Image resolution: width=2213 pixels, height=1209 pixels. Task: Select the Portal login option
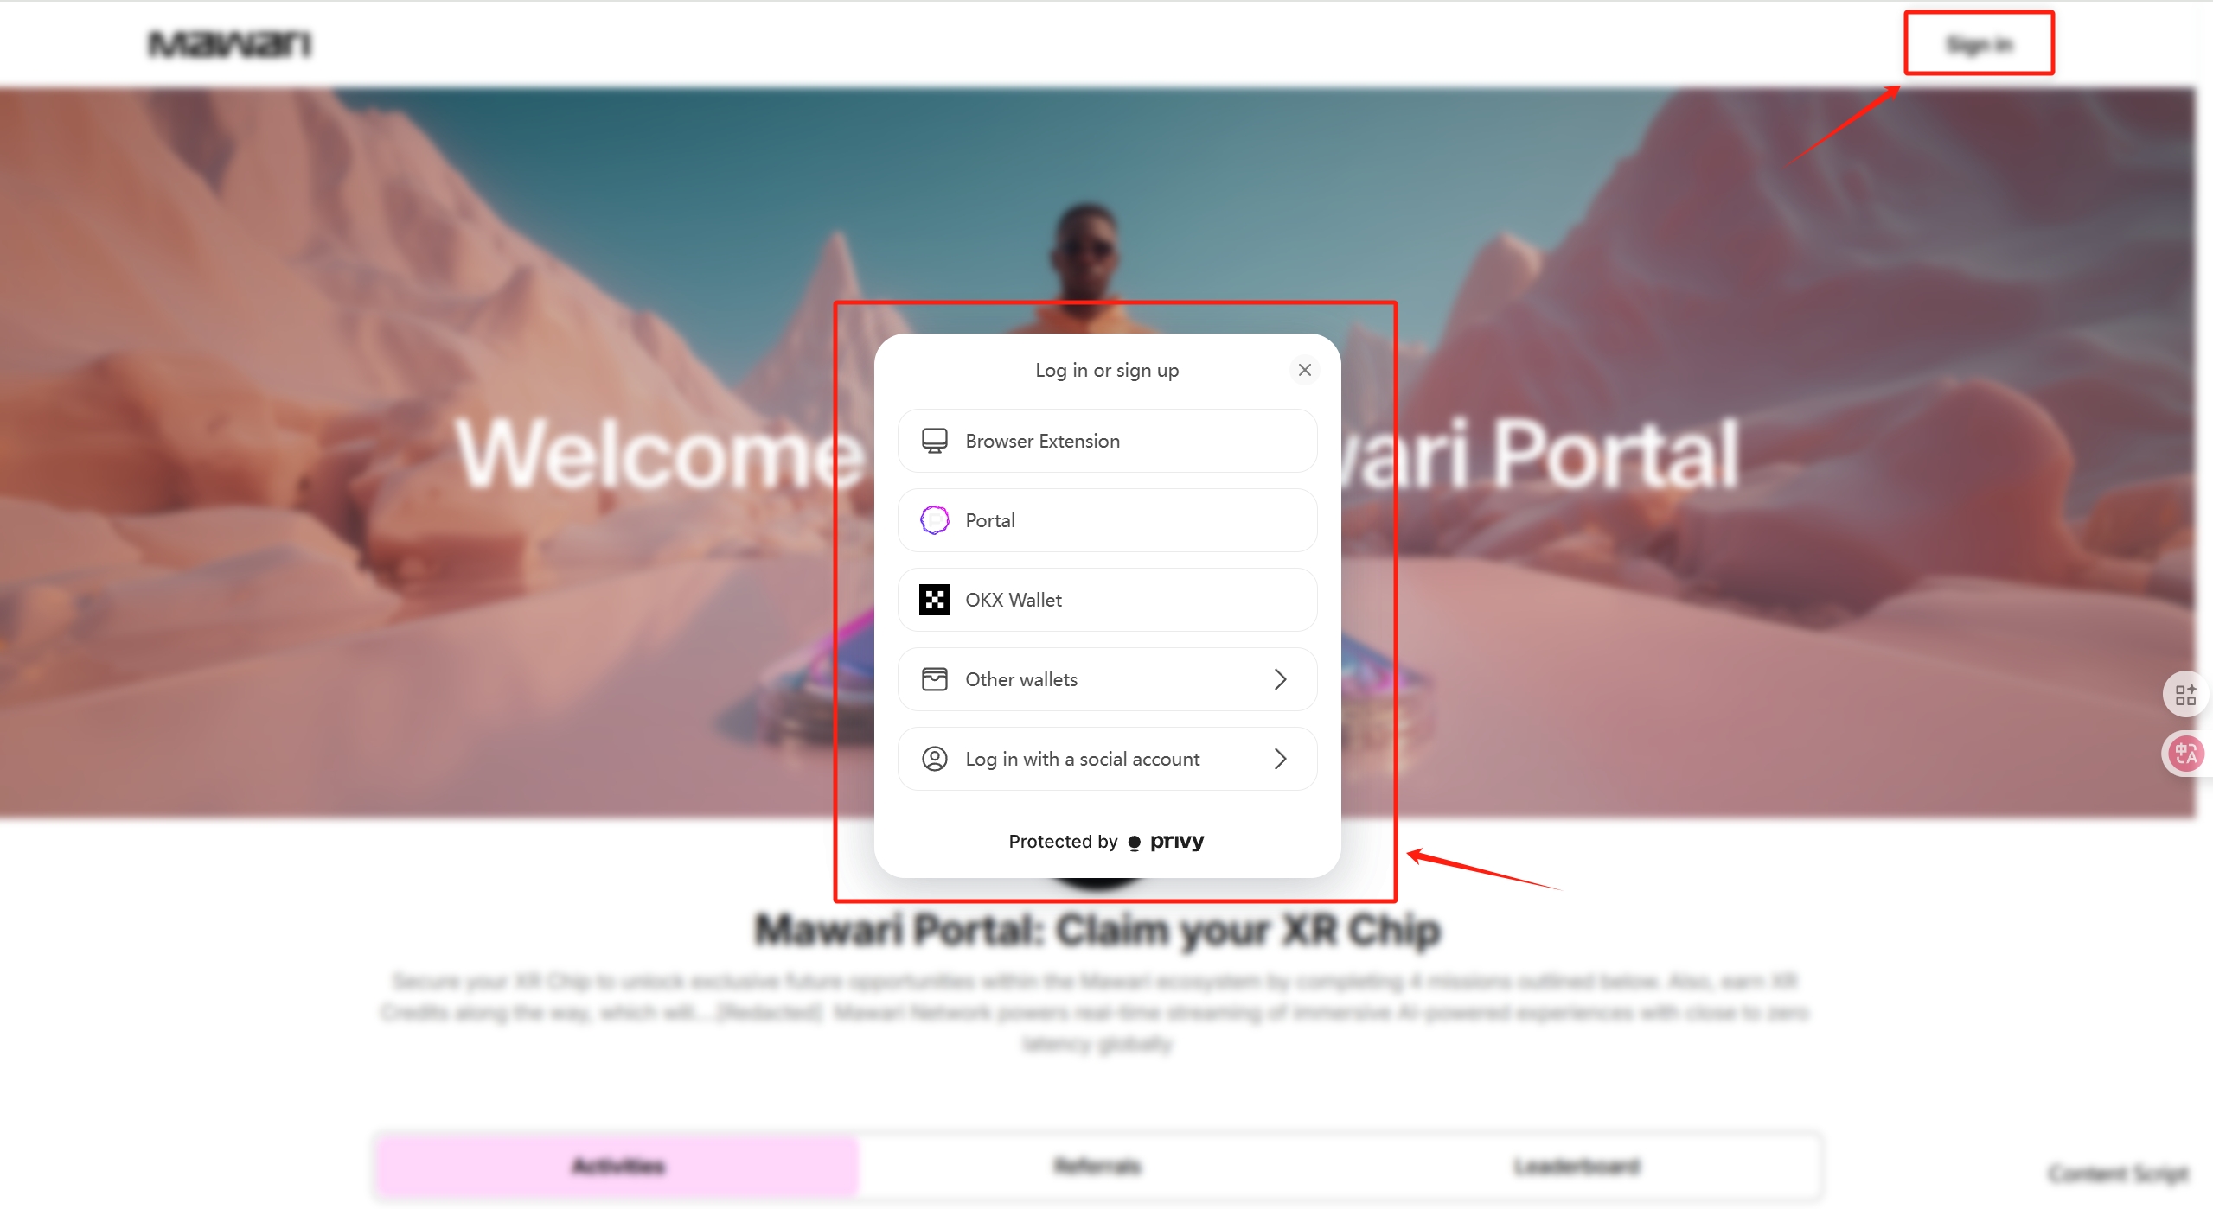point(1108,520)
